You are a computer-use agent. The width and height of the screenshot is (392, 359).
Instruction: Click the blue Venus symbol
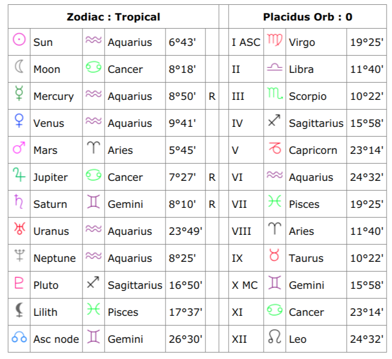(x=19, y=120)
